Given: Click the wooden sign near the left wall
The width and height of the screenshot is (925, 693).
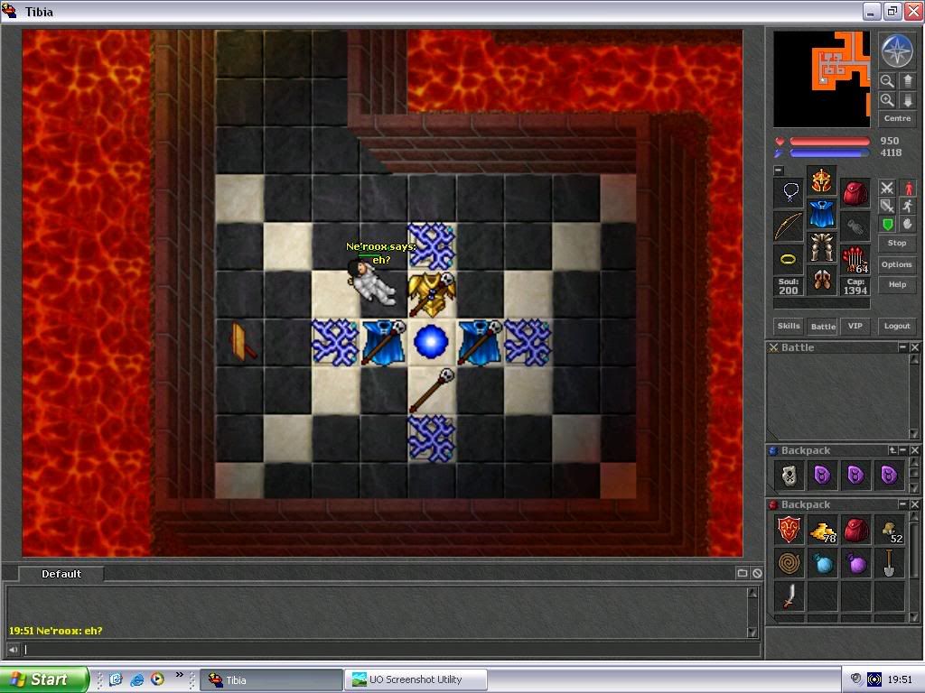Looking at the screenshot, I should coord(243,342).
